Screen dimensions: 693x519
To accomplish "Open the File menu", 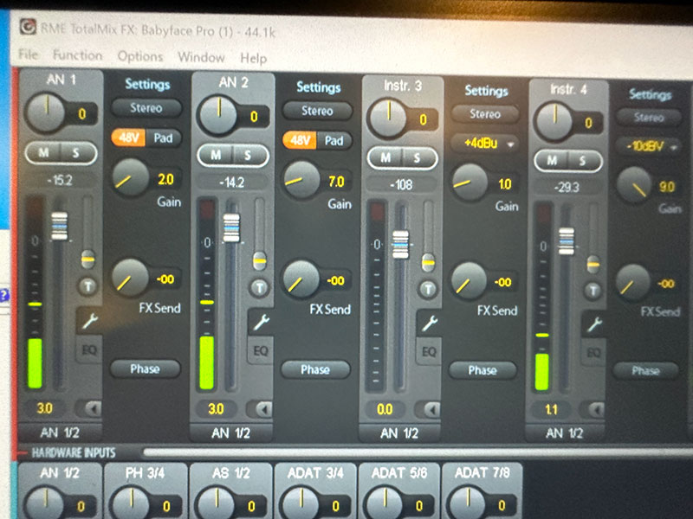I will point(29,54).
